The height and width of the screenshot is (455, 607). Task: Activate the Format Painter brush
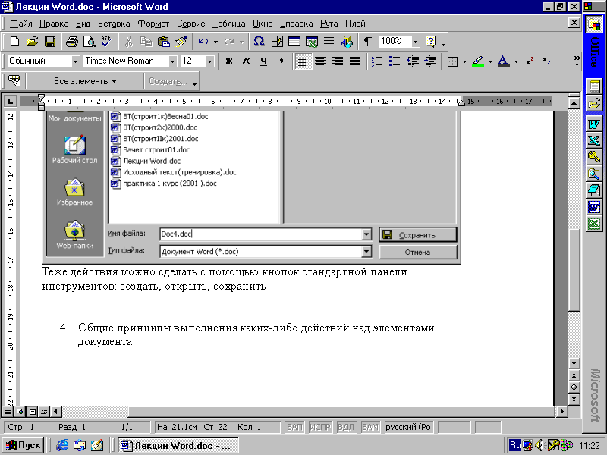[181, 42]
